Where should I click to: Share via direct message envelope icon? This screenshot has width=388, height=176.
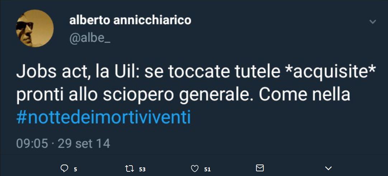coord(260,168)
